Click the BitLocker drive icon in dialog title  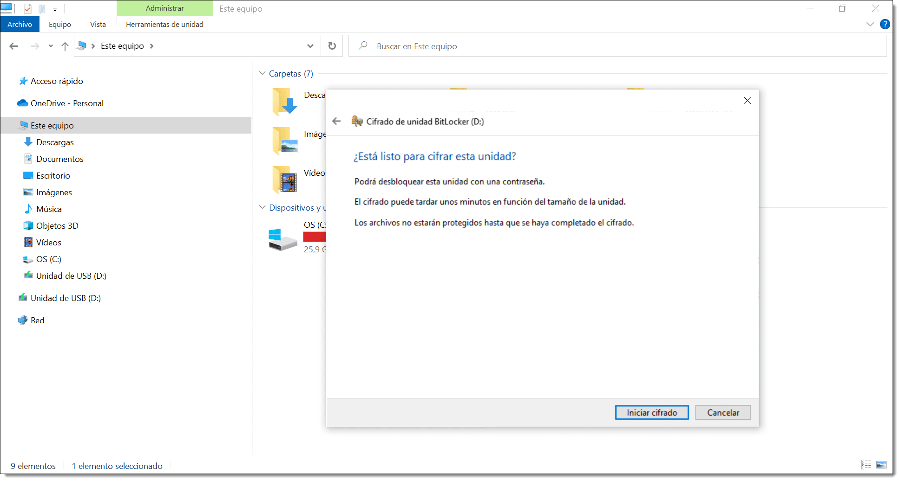tap(357, 121)
